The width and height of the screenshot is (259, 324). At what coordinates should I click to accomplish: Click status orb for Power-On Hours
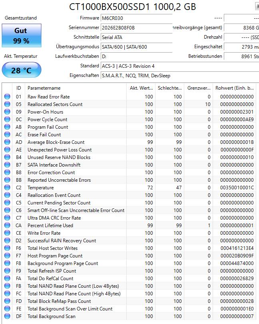point(7,112)
